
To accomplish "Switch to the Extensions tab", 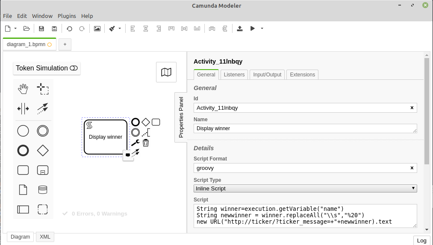I will tap(302, 75).
